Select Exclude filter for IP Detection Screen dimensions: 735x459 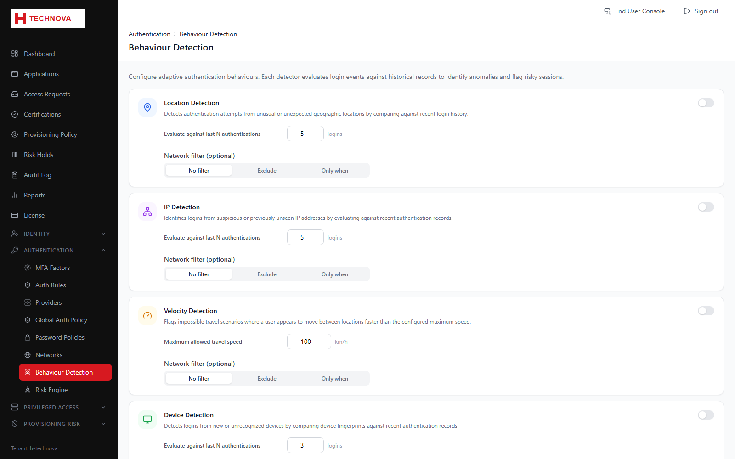267,274
